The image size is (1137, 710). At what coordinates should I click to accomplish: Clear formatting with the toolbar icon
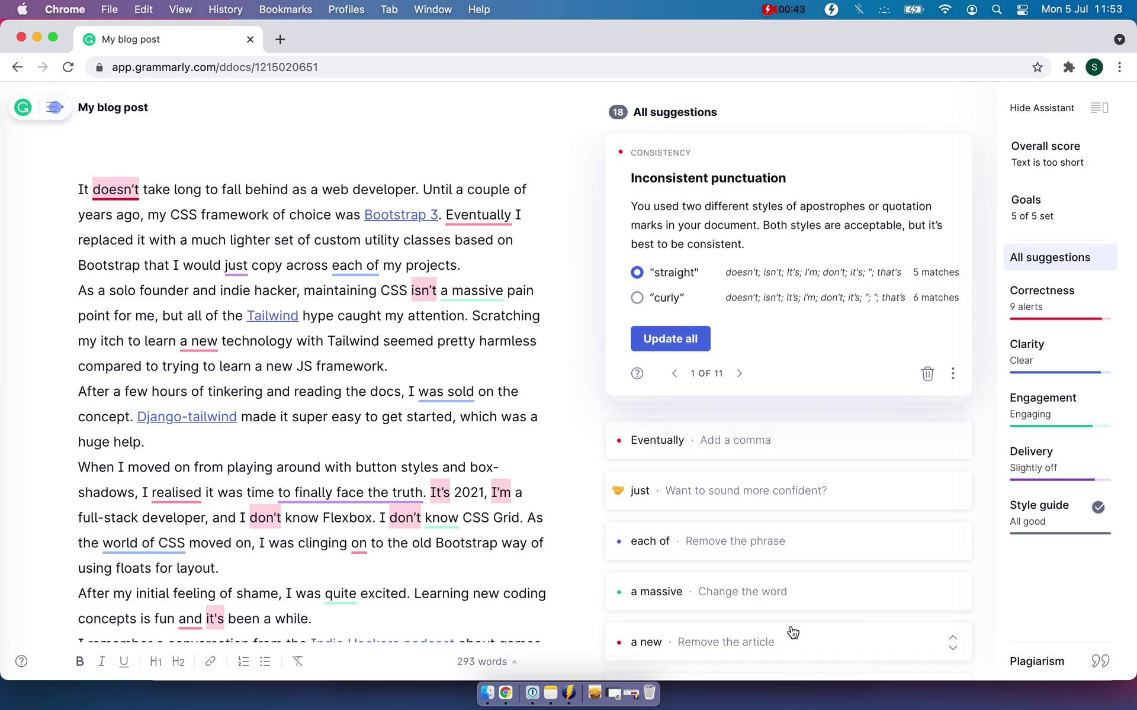[298, 661]
